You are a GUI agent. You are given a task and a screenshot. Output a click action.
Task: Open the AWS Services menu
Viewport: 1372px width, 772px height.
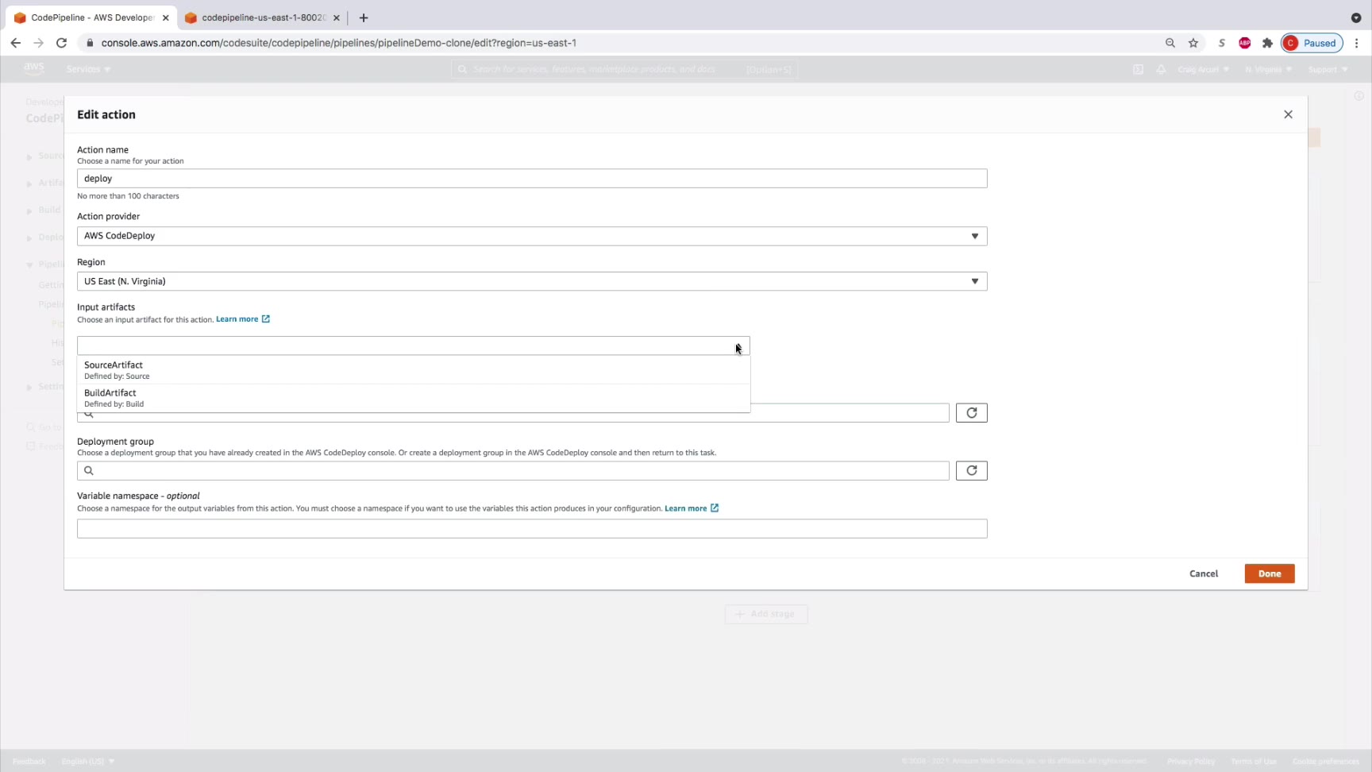pyautogui.click(x=88, y=69)
